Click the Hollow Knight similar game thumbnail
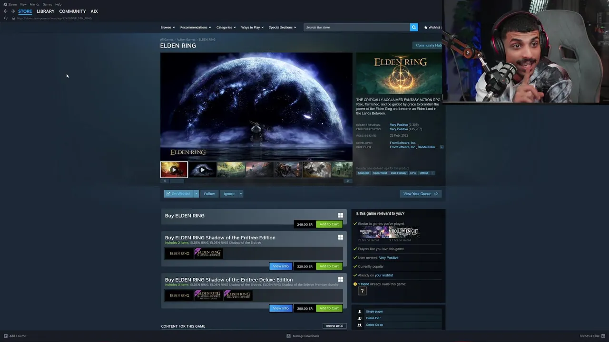 pyautogui.click(x=404, y=232)
